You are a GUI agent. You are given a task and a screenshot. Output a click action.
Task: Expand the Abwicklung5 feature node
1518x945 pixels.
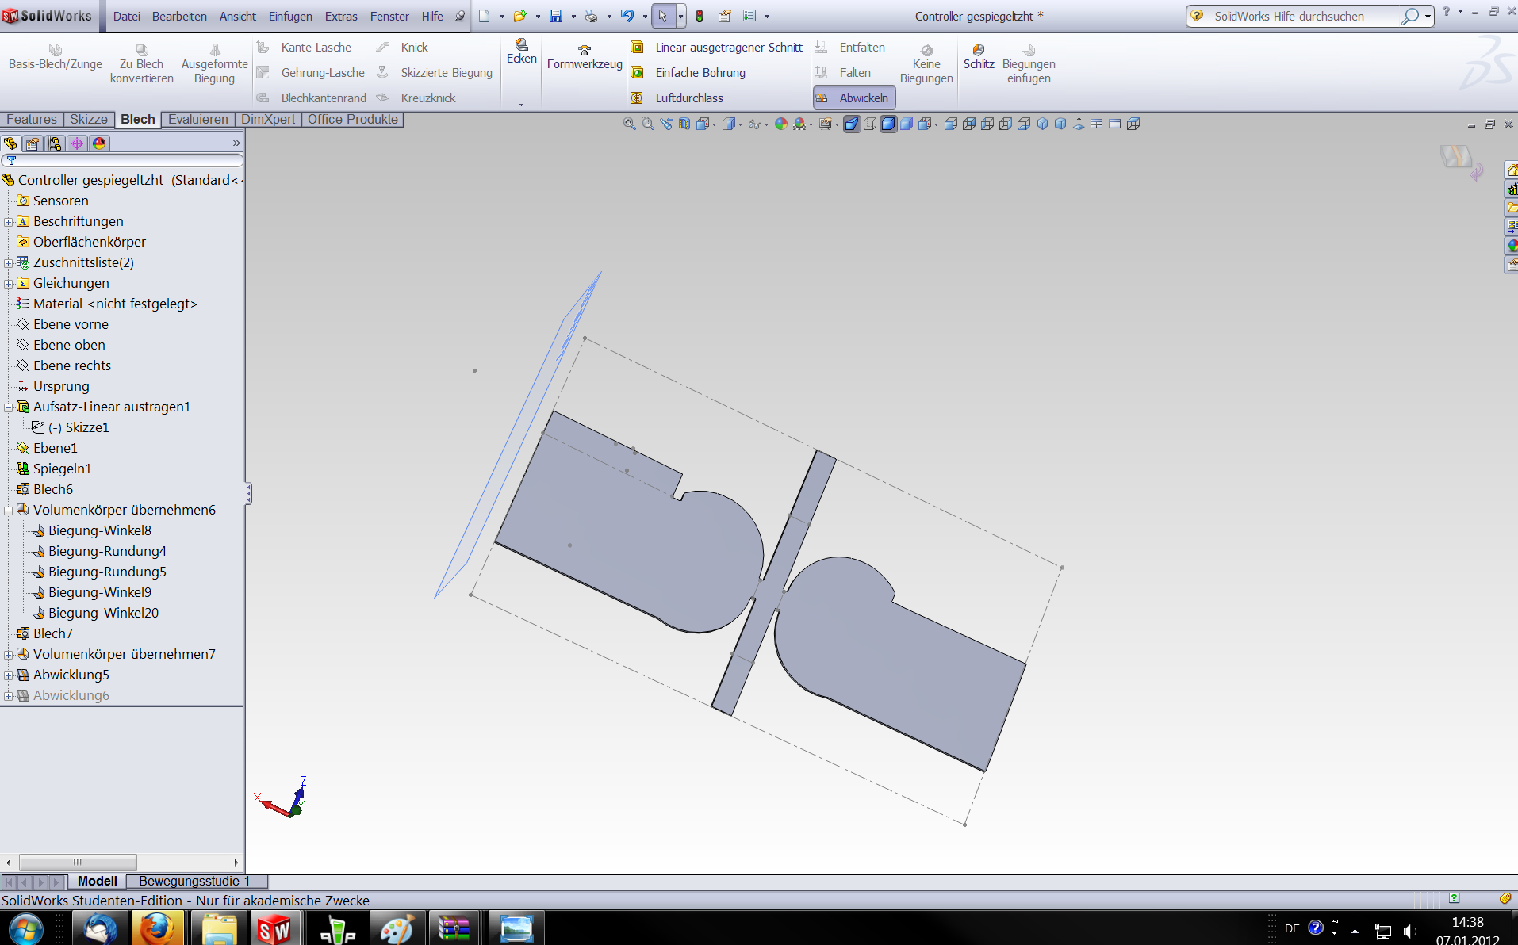coord(9,675)
